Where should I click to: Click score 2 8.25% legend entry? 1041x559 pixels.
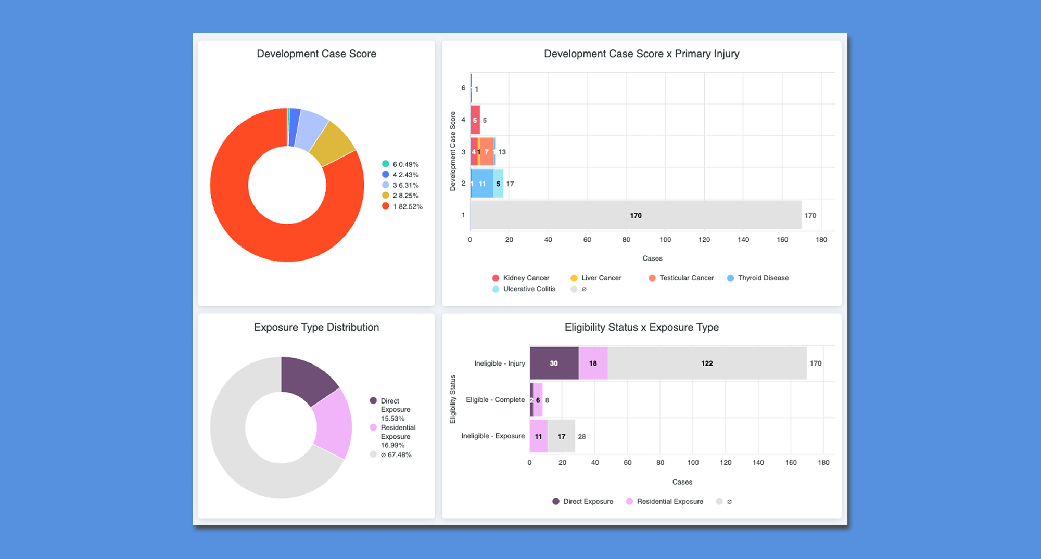tap(400, 196)
